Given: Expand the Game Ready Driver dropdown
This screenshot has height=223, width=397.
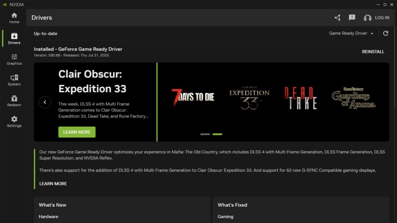Looking at the screenshot, I should [351, 33].
